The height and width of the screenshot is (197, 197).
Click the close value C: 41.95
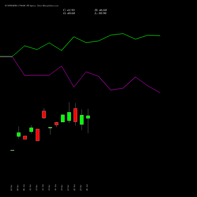tap(69, 10)
